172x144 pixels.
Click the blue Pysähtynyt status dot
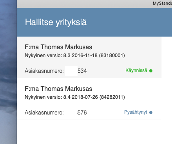pos(151,113)
